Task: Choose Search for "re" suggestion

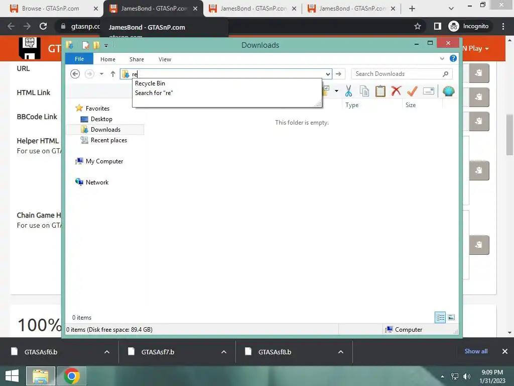Action: [x=154, y=93]
